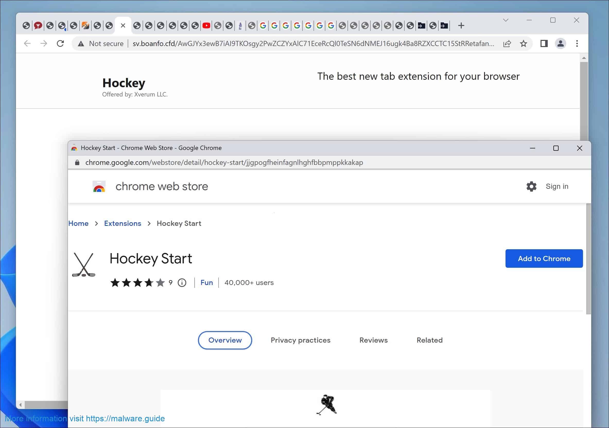Click the Offered by: Xverum LLC. text
The width and height of the screenshot is (609, 428).
(135, 94)
